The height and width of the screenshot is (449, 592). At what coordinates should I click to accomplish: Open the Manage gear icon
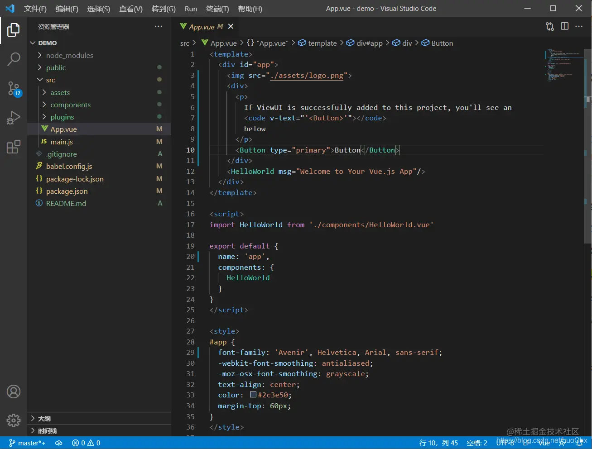click(14, 420)
